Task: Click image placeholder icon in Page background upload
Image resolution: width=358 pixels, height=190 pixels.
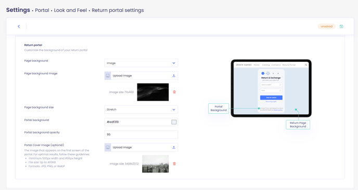Action: tap(108, 76)
